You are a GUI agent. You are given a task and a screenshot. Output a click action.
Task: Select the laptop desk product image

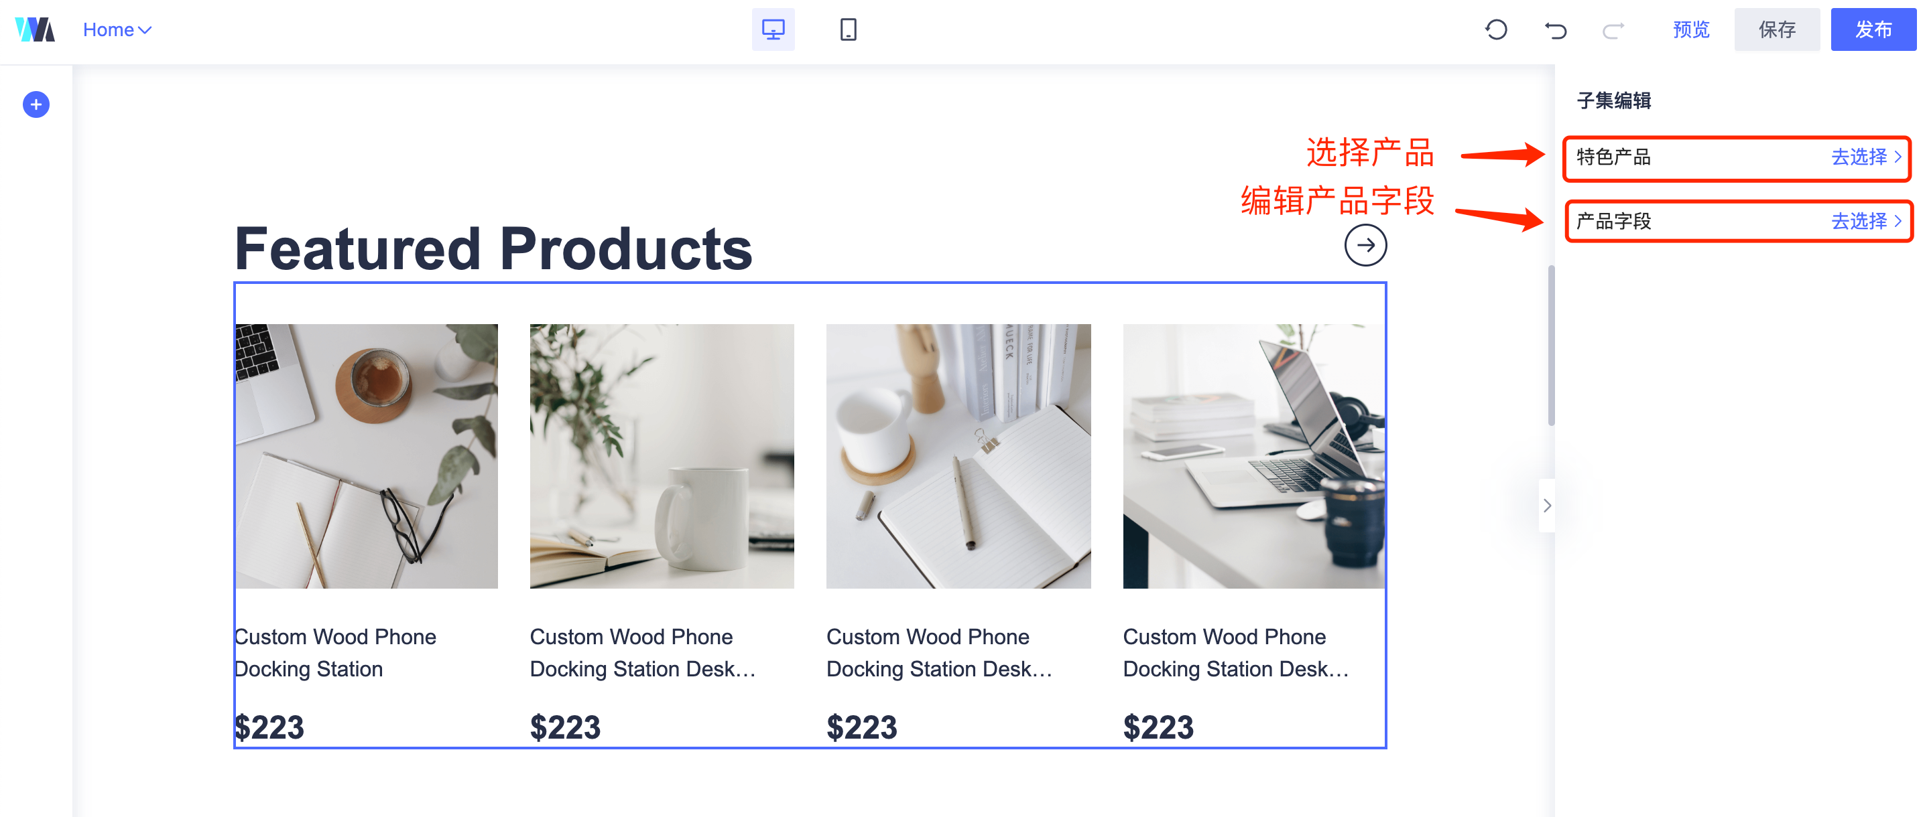tap(1253, 455)
